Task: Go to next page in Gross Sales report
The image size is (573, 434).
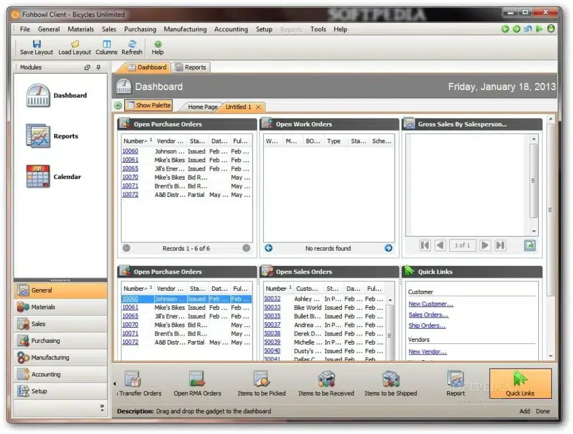Action: tap(485, 245)
